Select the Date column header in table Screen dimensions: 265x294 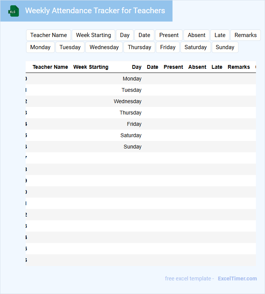pos(153,67)
